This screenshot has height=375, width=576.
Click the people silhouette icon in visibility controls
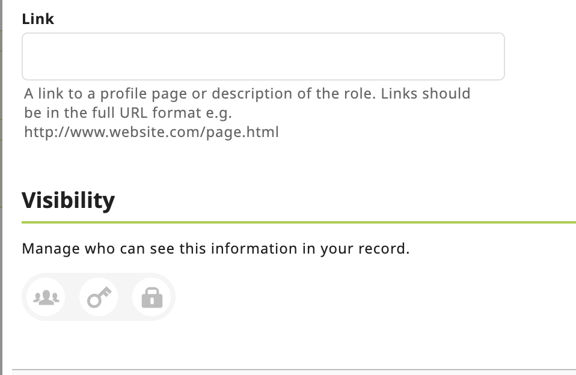pos(46,296)
